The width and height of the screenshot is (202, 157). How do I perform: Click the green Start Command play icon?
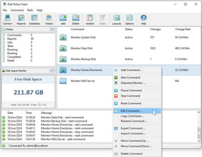(116, 77)
